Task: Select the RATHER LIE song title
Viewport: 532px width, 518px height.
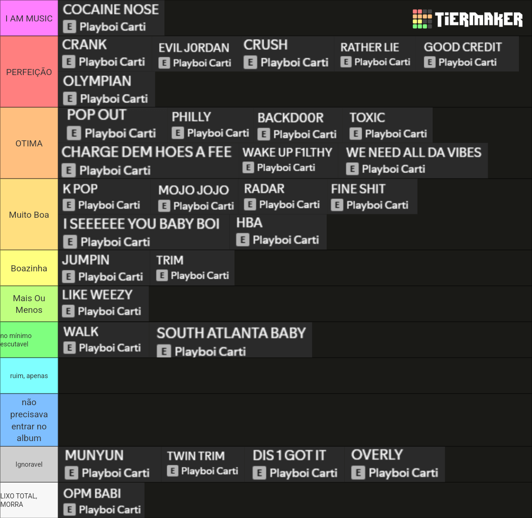Action: click(370, 47)
